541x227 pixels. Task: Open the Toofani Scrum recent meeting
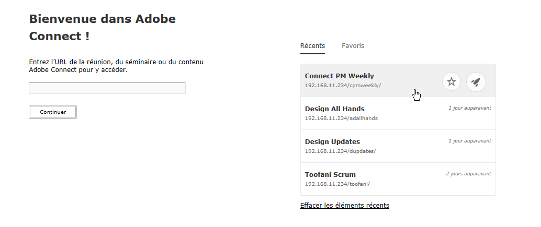[330, 175]
